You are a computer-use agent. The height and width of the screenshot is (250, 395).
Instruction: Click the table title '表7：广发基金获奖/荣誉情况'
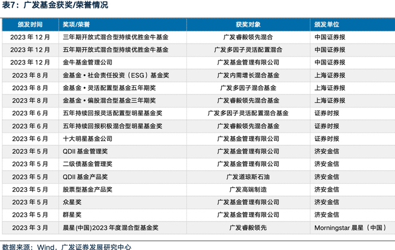pyautogui.click(x=55, y=5)
